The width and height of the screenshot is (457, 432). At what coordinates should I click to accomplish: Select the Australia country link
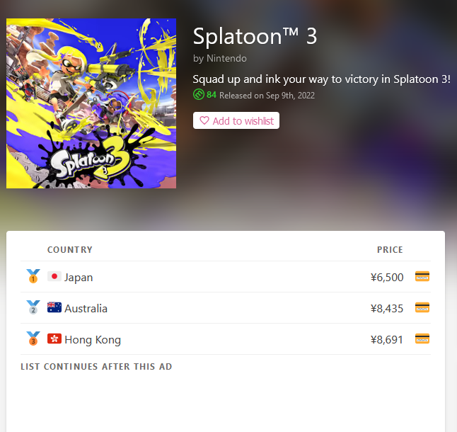86,308
